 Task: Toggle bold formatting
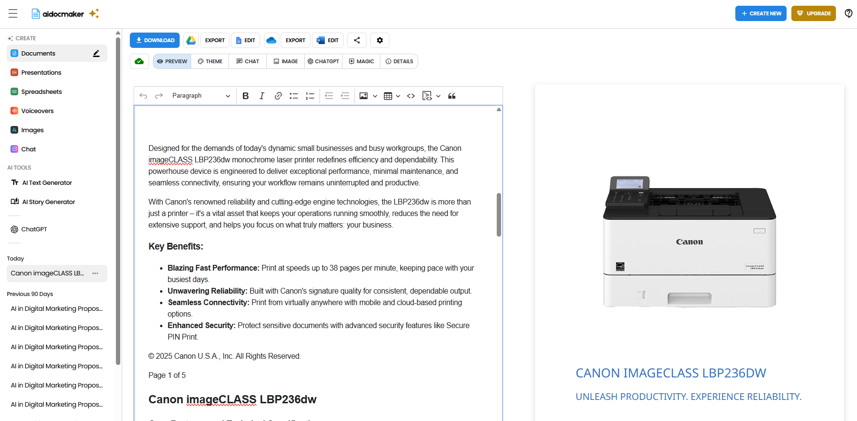pyautogui.click(x=246, y=96)
